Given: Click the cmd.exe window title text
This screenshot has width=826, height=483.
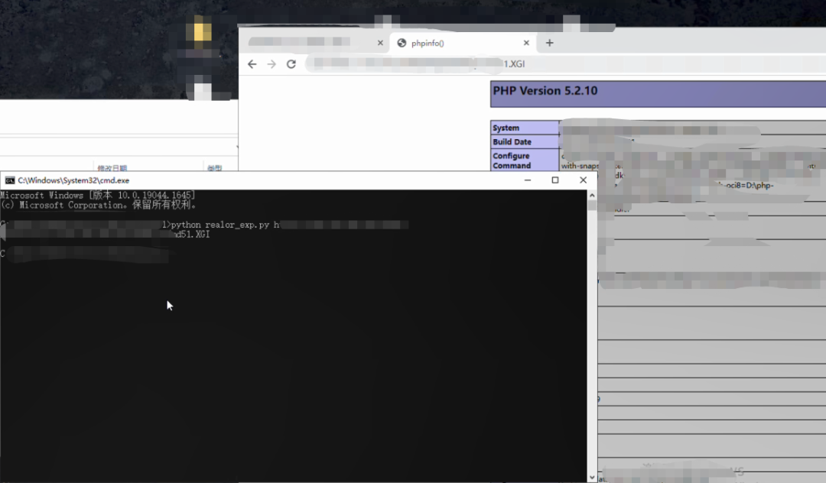Looking at the screenshot, I should (73, 180).
